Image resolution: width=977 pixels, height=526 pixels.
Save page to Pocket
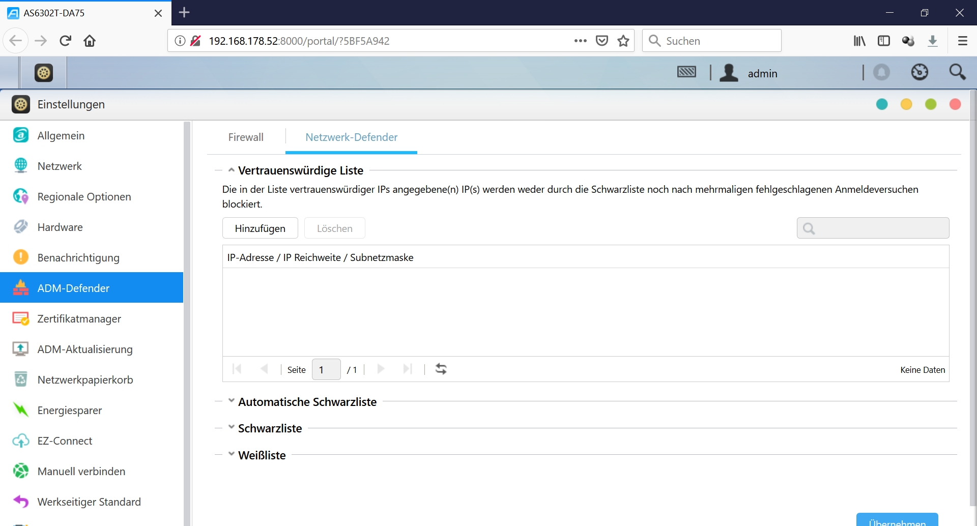coord(602,41)
